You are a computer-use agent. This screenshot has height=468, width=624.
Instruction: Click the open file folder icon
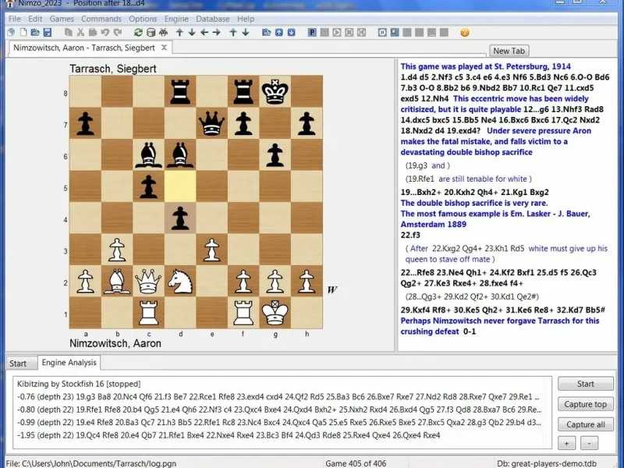point(35,33)
